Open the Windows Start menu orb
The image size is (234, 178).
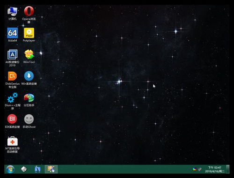10,169
